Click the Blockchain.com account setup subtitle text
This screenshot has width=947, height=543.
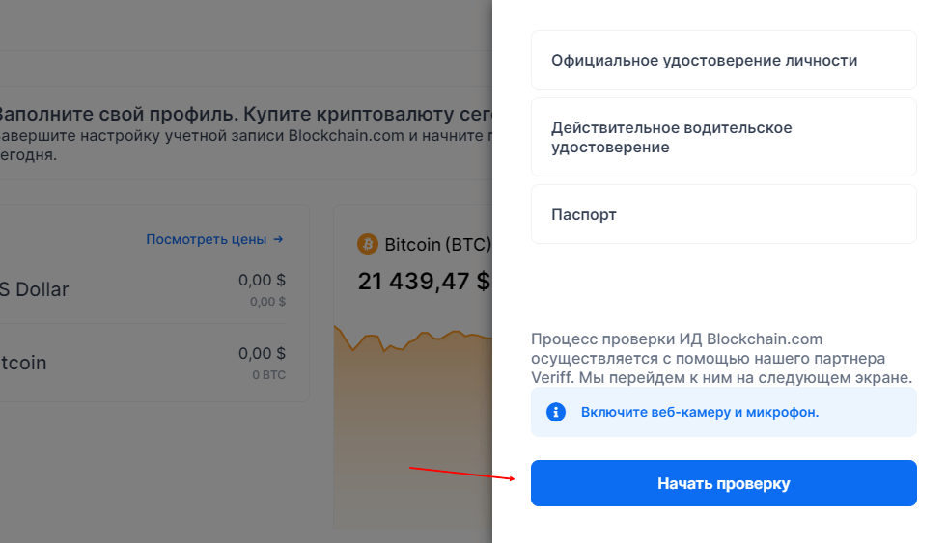point(241,135)
